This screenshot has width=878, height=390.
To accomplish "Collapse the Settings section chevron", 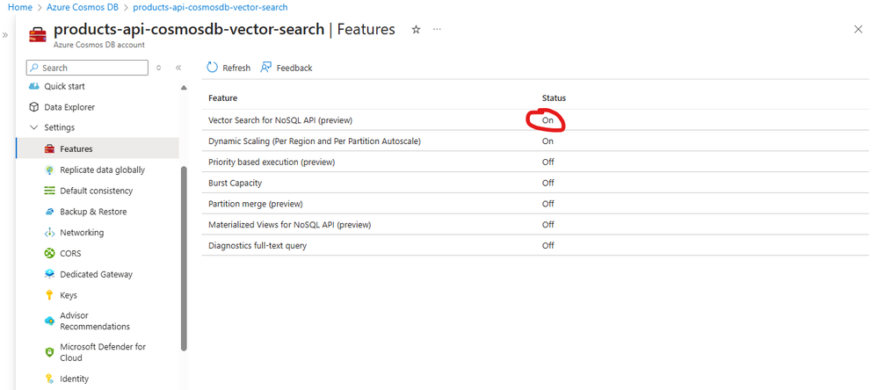I will tap(34, 127).
